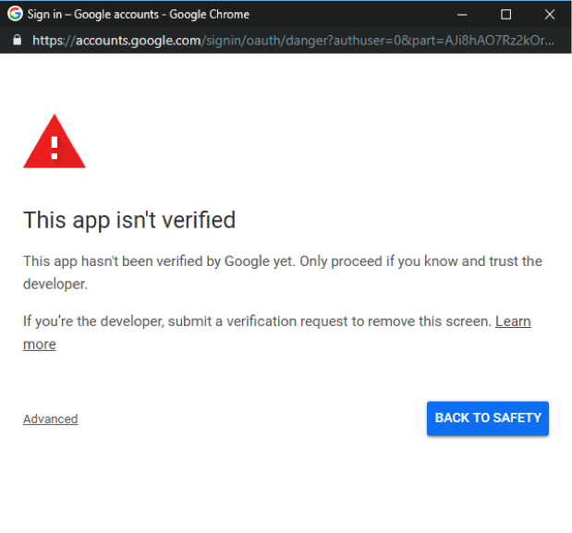Click the "Google Chrome" text in title bar
The image size is (572, 533).
[x=209, y=14]
